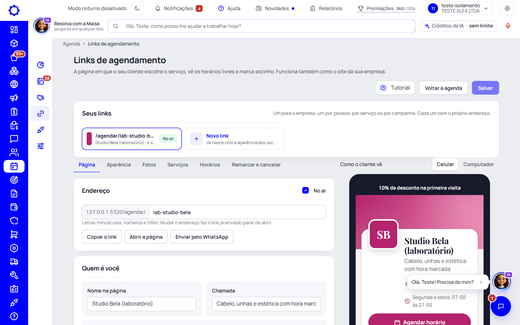The width and height of the screenshot is (520, 325).
Task: Open the Tutorial button
Action: point(395,88)
